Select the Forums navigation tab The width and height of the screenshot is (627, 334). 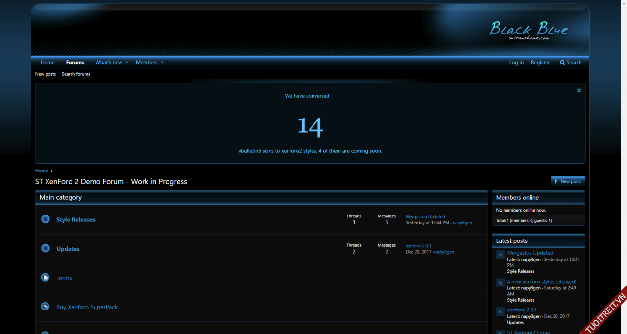click(75, 63)
